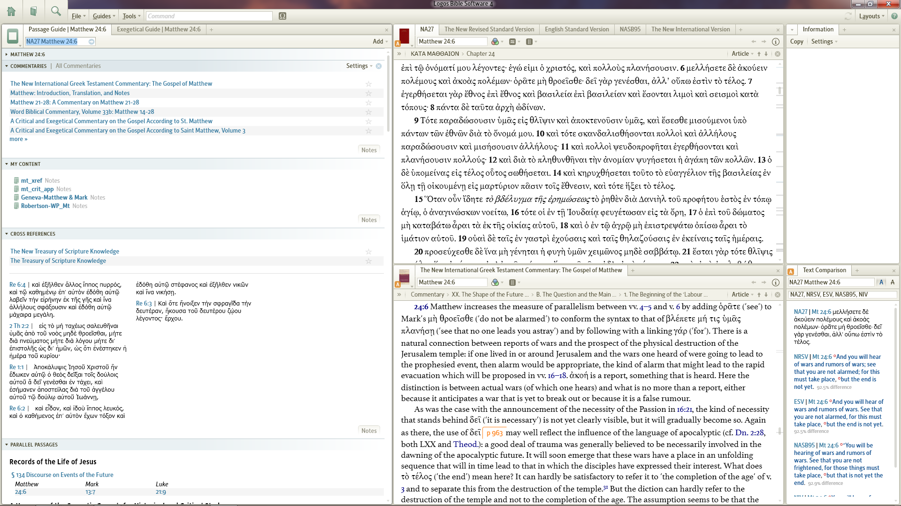Click the 'more »' commentaries link
This screenshot has height=506, width=901.
[x=18, y=139]
